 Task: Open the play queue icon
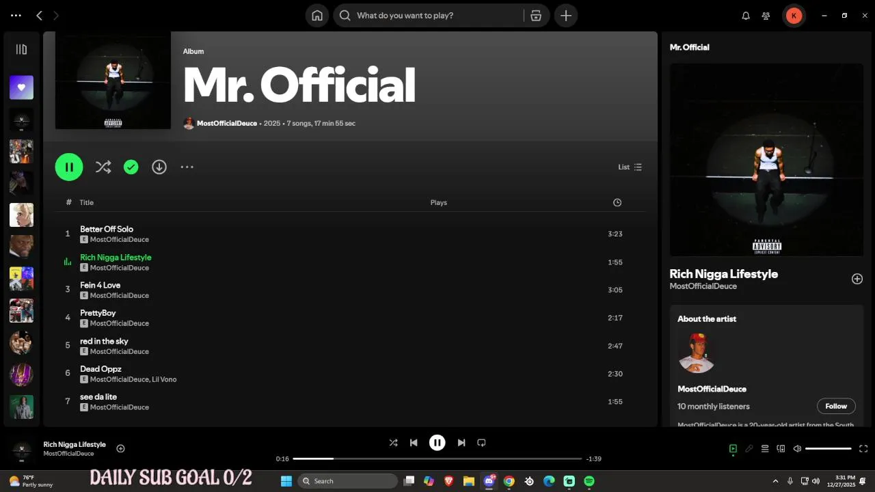pyautogui.click(x=765, y=449)
